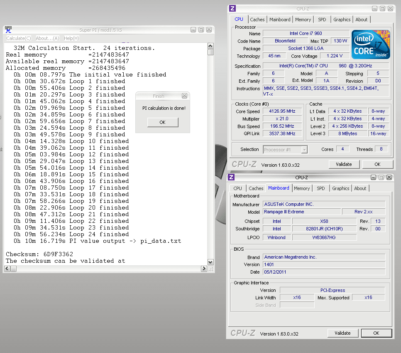
Task: Click the Threads count value 8
Action: coord(381,149)
